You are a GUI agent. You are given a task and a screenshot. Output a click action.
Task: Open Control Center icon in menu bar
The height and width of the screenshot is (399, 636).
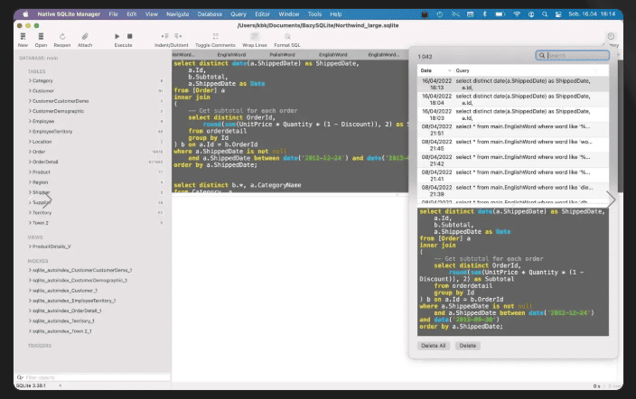pos(558,14)
